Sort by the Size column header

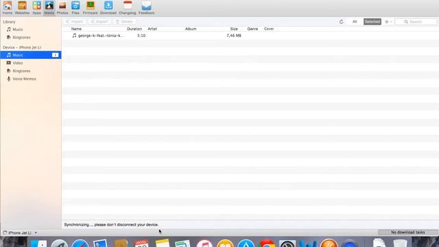(234, 29)
